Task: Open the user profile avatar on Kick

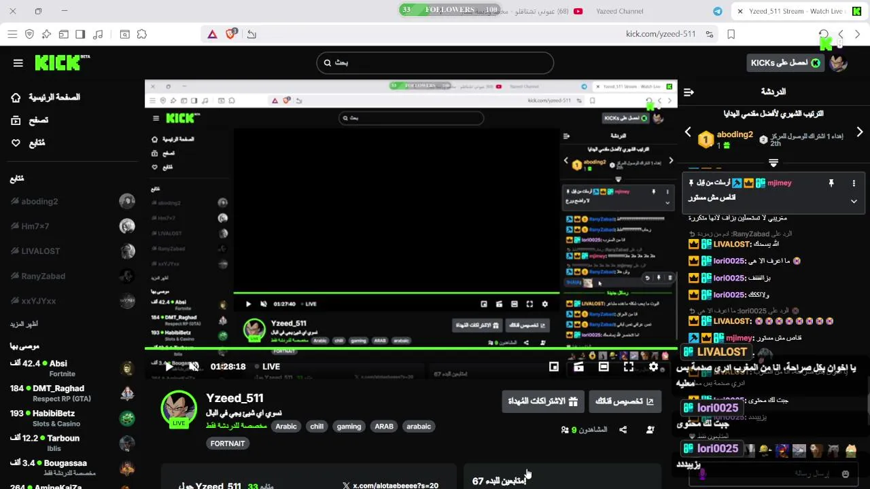Action: tap(839, 62)
